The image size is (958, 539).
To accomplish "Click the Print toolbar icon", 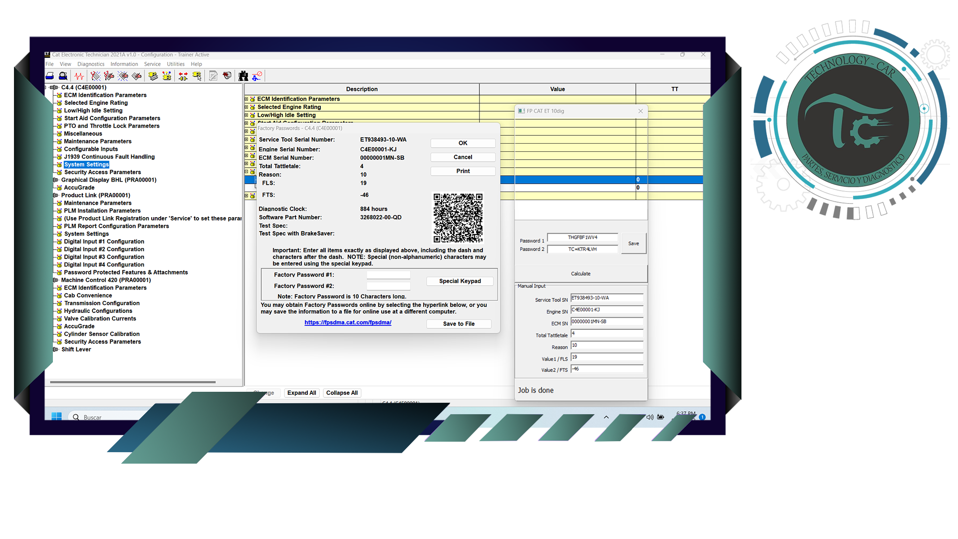I will pos(50,76).
